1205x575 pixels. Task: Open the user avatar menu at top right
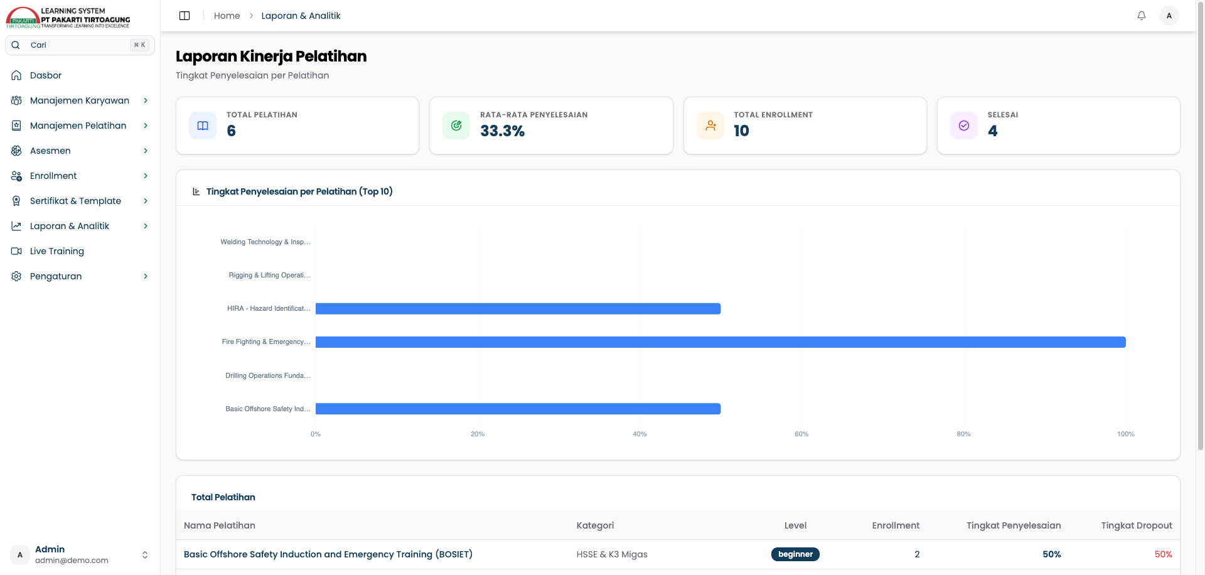(1169, 16)
